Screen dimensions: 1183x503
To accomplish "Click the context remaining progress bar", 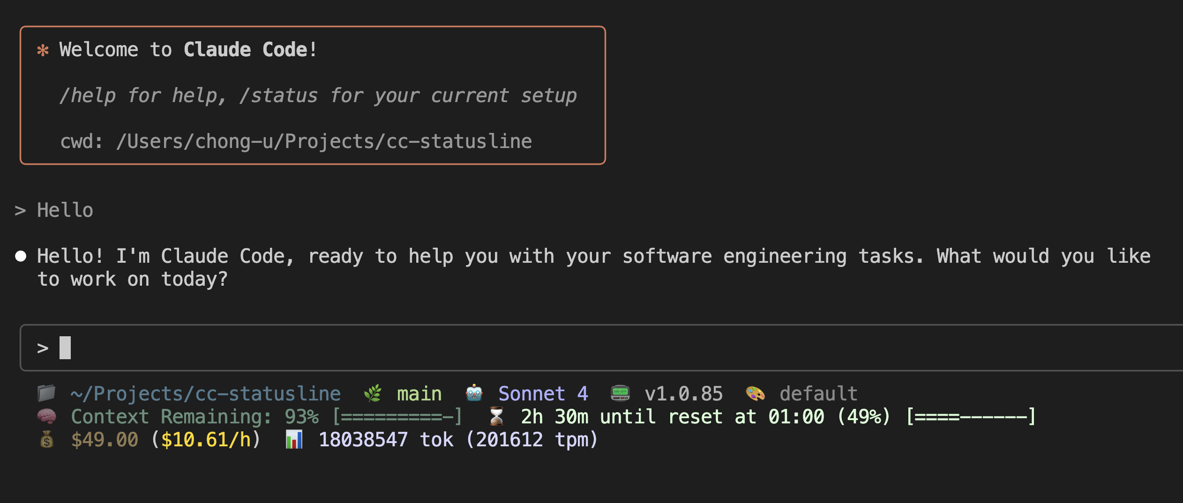I will [397, 416].
